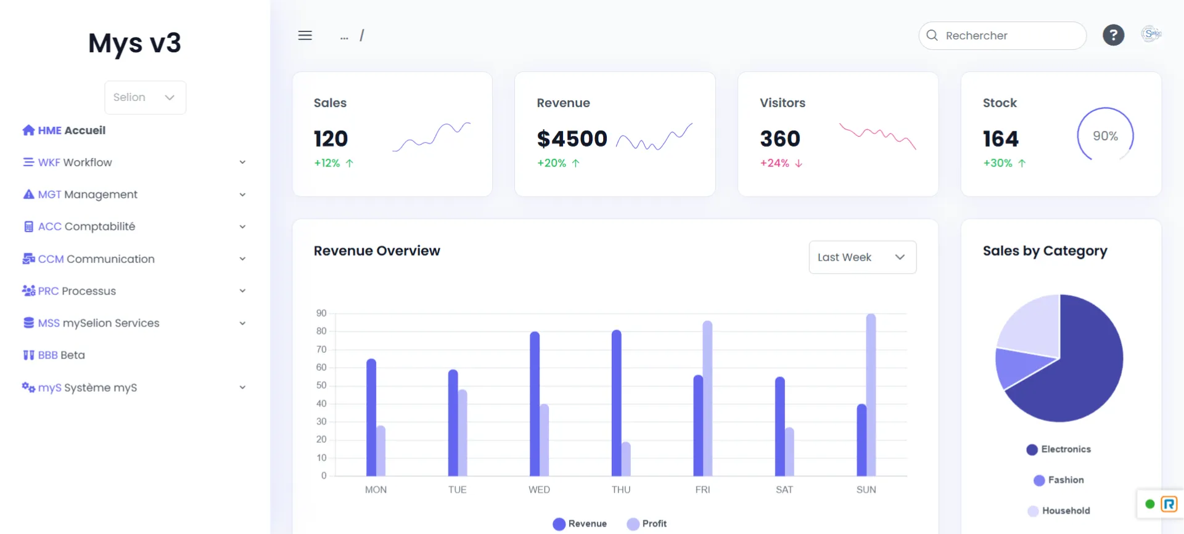This screenshot has width=1184, height=534.
Task: Click the WKF Workflow list icon
Action: tap(28, 162)
